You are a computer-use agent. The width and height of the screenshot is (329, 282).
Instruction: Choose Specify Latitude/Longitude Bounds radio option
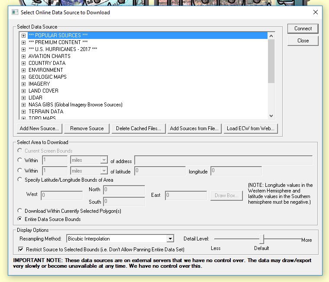point(20,179)
